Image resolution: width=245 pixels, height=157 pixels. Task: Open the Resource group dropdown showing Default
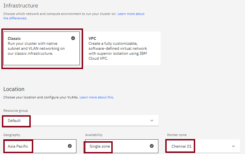(x=81, y=121)
